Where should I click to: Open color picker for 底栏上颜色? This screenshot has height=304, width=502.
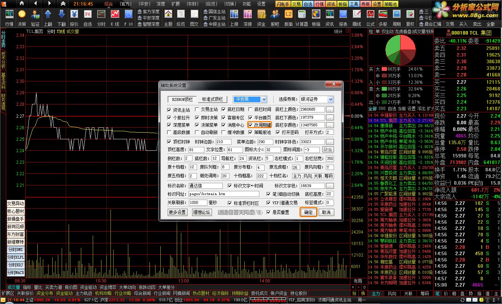coord(330,110)
